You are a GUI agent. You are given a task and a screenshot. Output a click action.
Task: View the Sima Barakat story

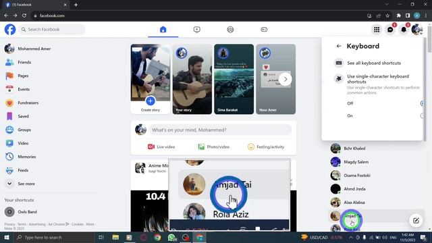point(234,80)
